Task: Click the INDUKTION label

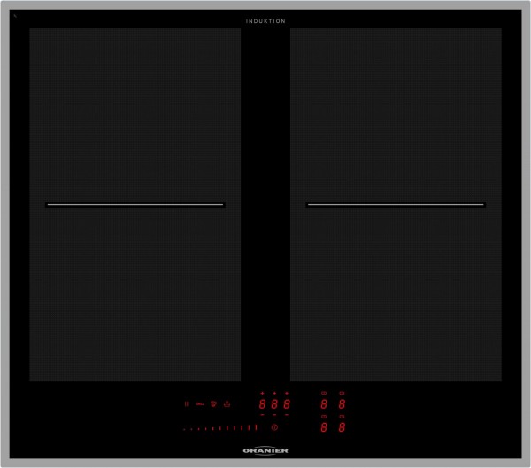Action: point(265,21)
